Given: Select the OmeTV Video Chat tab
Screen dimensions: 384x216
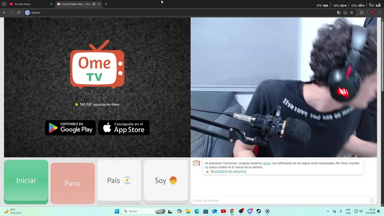Looking at the screenshot, I should (x=79, y=4).
